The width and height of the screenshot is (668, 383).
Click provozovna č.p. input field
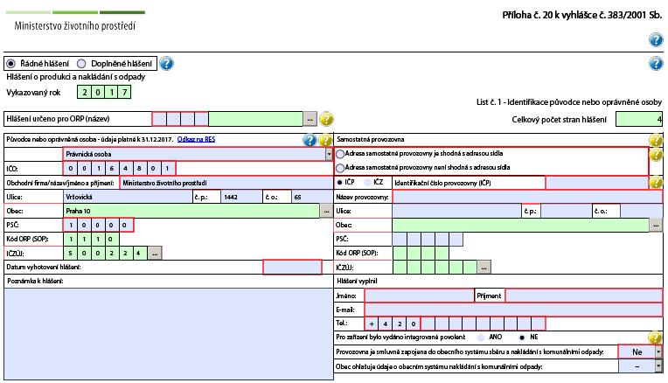coord(567,211)
